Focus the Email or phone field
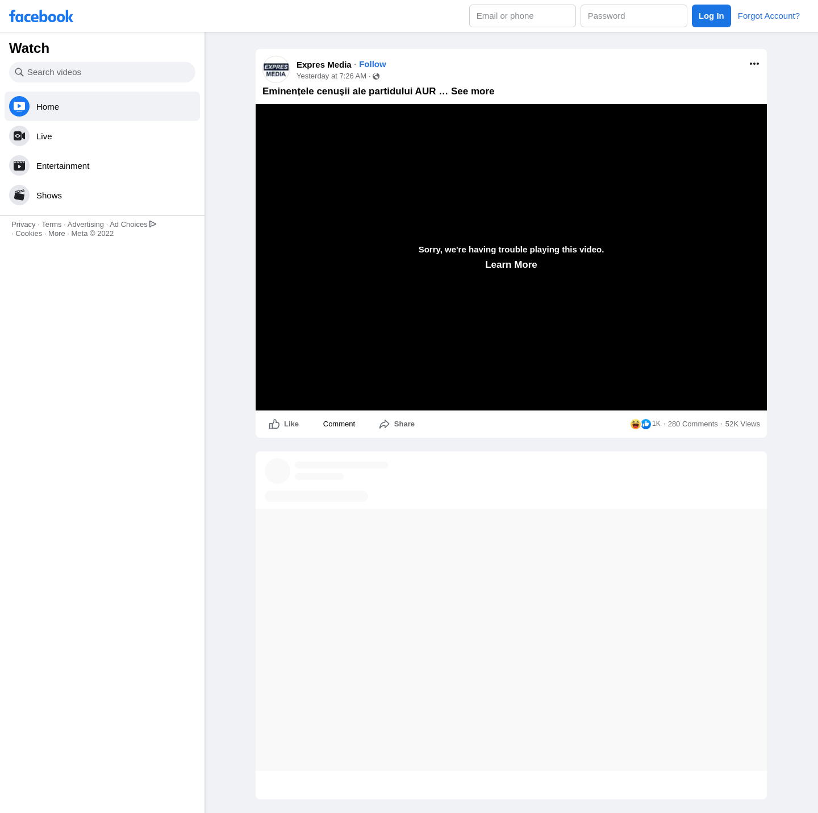Image resolution: width=818 pixels, height=813 pixels. pos(523,16)
